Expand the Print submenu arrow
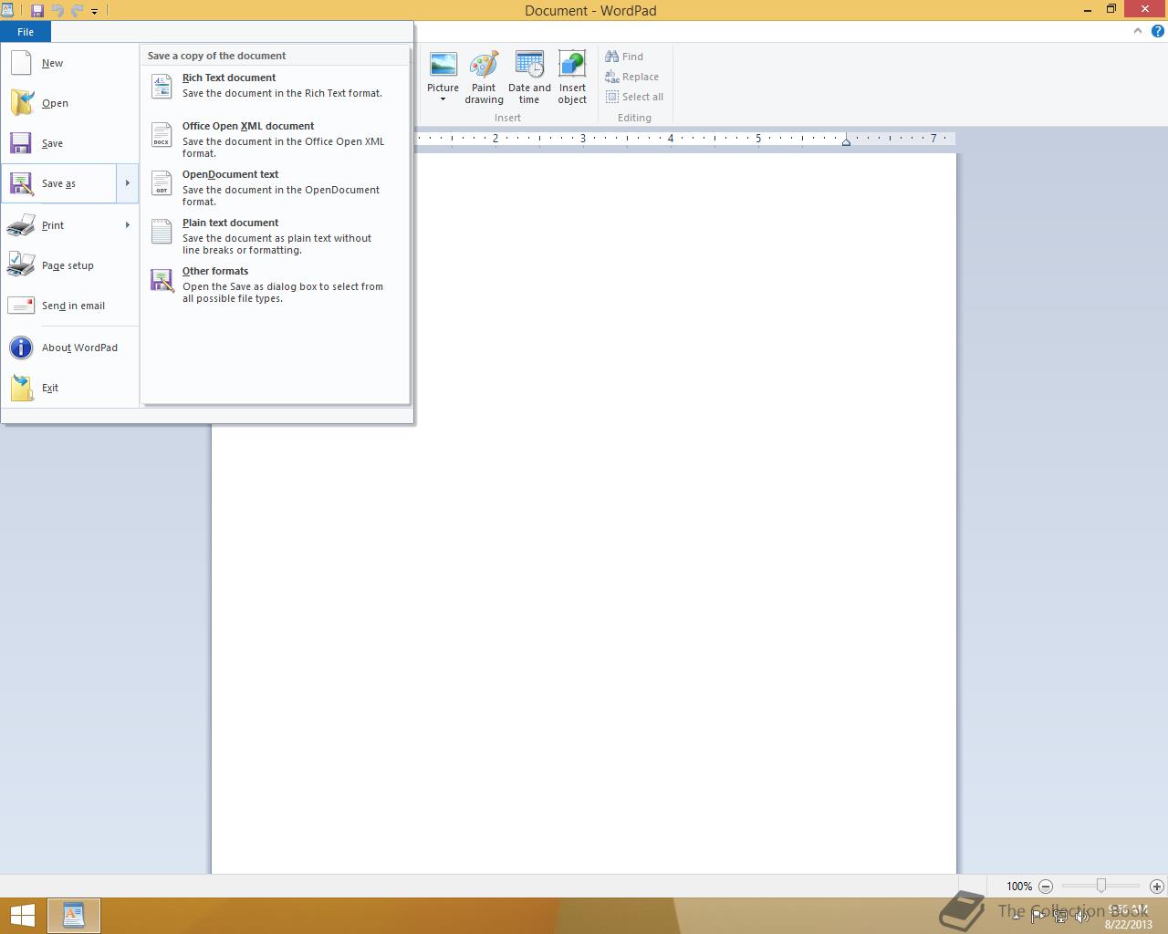 pos(127,225)
